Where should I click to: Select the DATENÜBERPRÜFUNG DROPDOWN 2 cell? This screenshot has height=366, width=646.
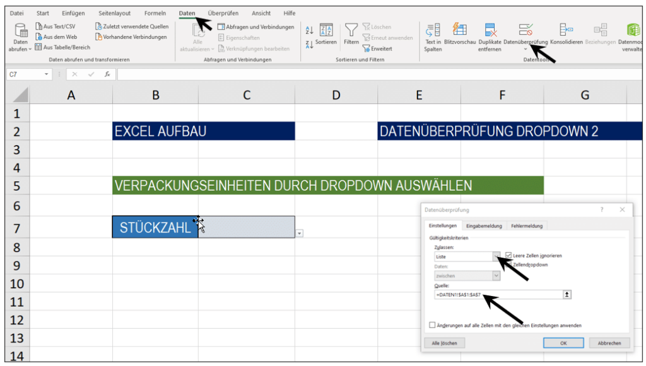click(510, 131)
